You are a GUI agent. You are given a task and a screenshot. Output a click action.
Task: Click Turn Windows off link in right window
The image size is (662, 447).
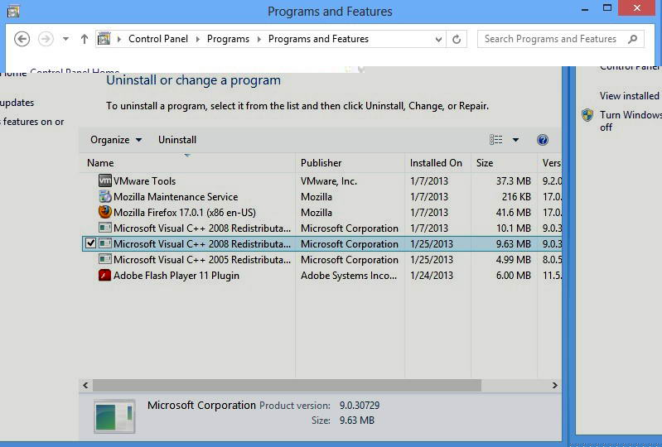tap(631, 121)
